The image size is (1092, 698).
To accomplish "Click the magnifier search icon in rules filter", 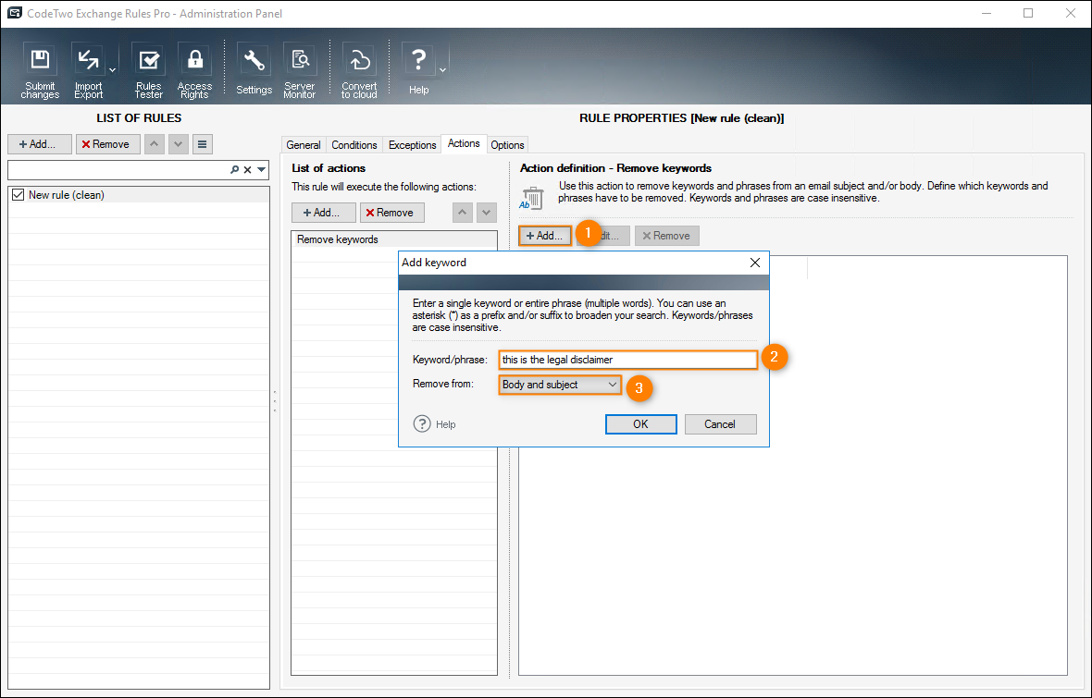I will (x=235, y=169).
